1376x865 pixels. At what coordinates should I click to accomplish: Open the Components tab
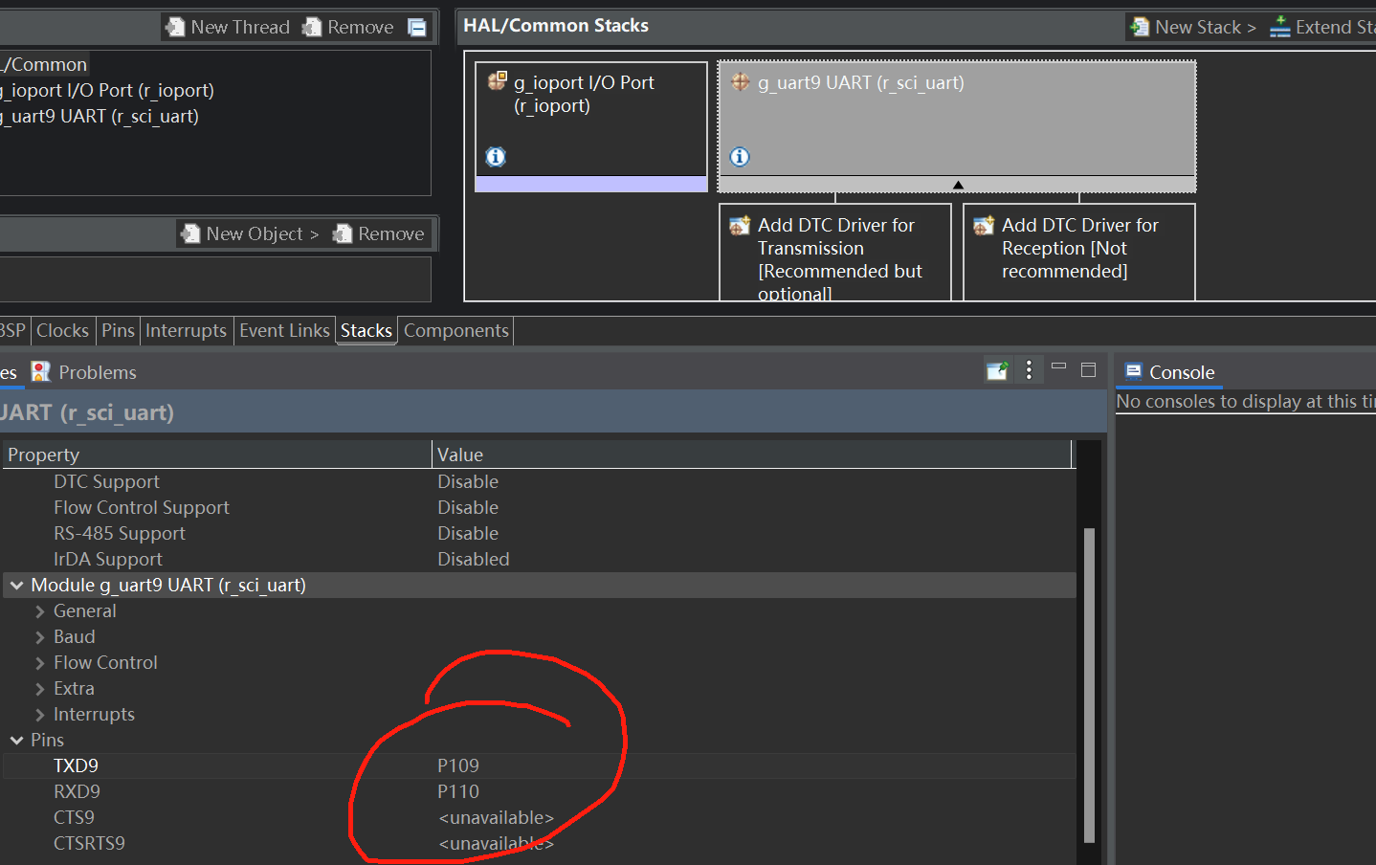456,330
